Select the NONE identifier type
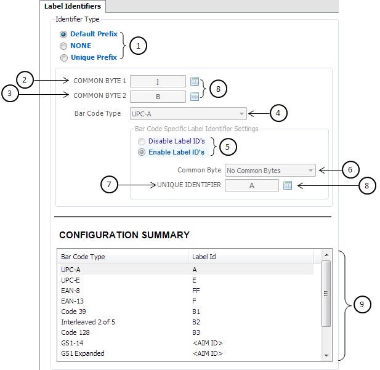The height and width of the screenshot is (370, 380). click(x=63, y=46)
